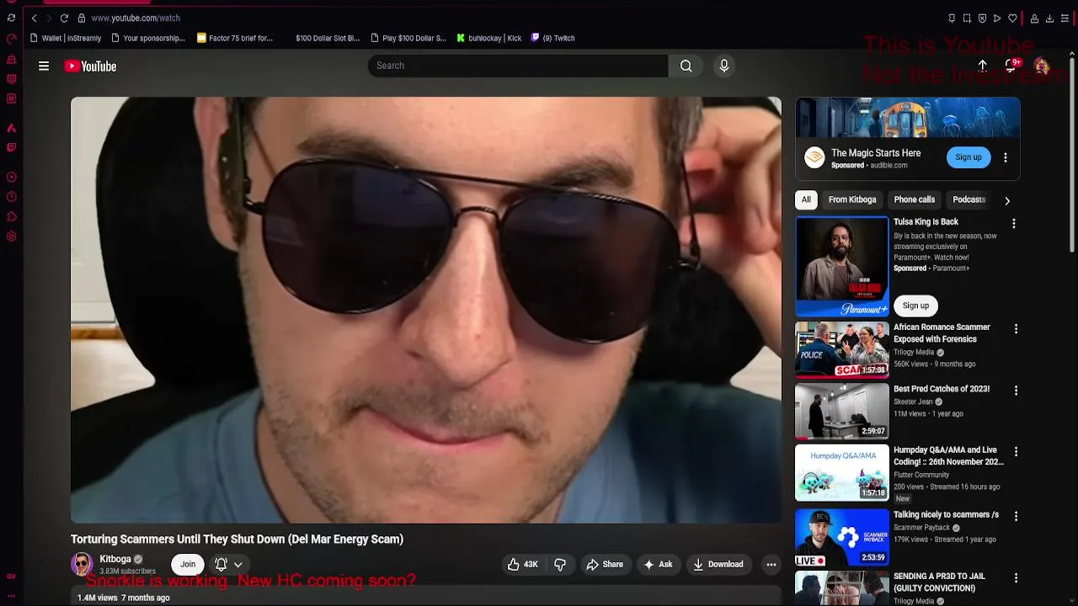The width and height of the screenshot is (1078, 606).
Task: Open options for African Romance Scammer video
Action: coord(1016,329)
